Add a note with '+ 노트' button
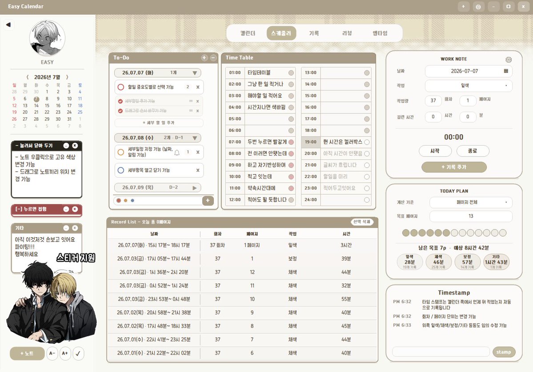 (27, 353)
